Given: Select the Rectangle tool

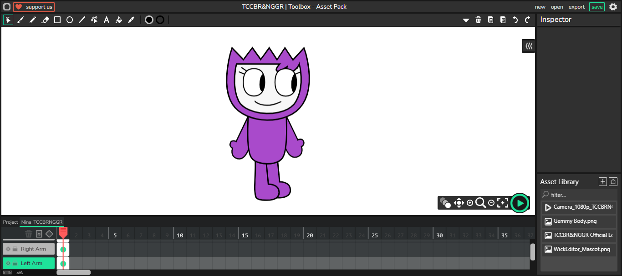Looking at the screenshot, I should click(57, 20).
